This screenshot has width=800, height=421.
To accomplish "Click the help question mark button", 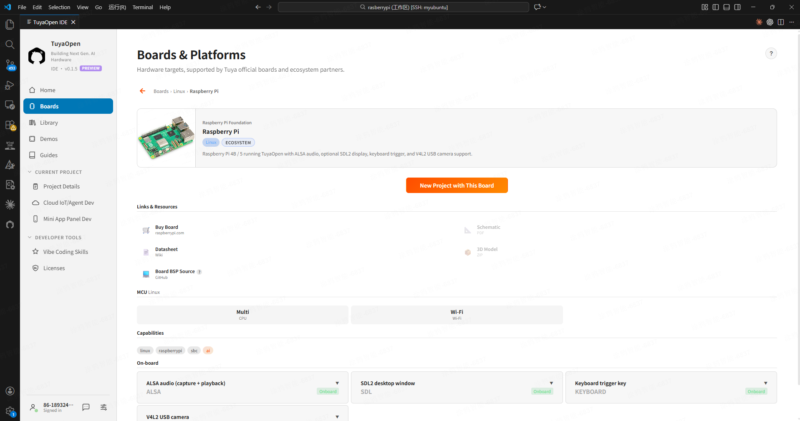I will point(771,53).
